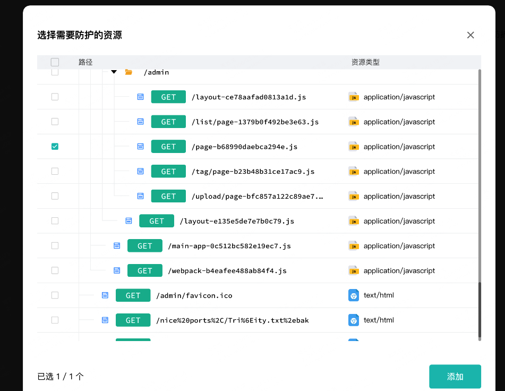This screenshot has width=505, height=391.
Task: Click file icon beside /webpack-b4eafee488ab84f4.js
Action: coord(117,270)
